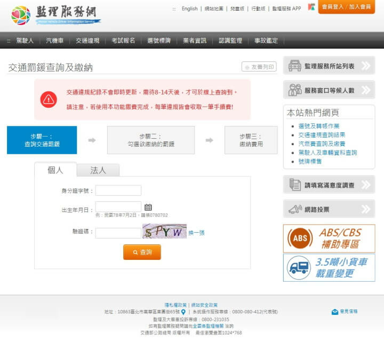Open the 行動版 mobile version link

point(258,9)
